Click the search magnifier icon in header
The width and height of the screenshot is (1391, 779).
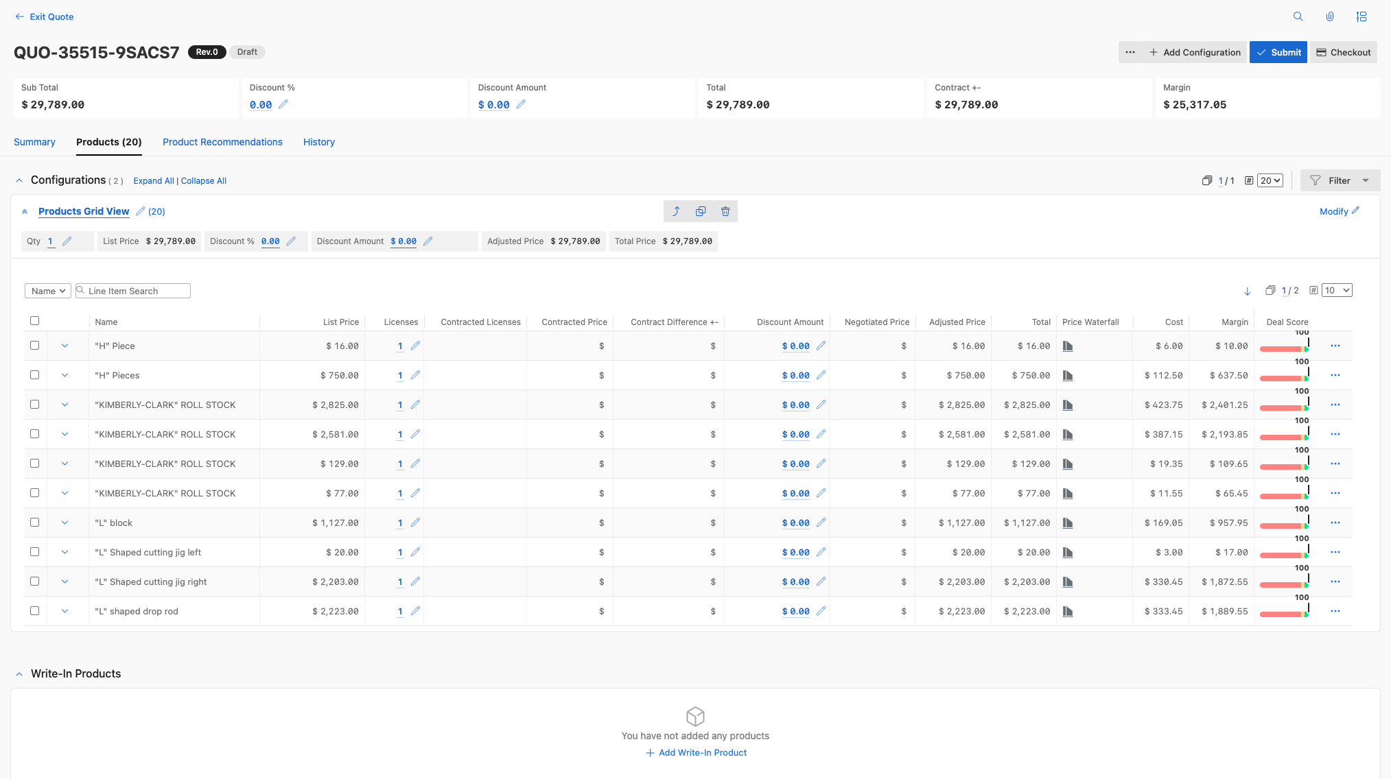pyautogui.click(x=1298, y=16)
